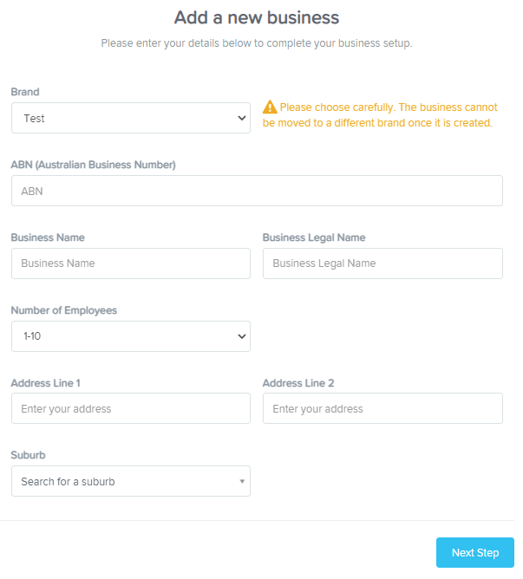The height and width of the screenshot is (579, 523).
Task: Click into the Business Name field
Action: 131,263
